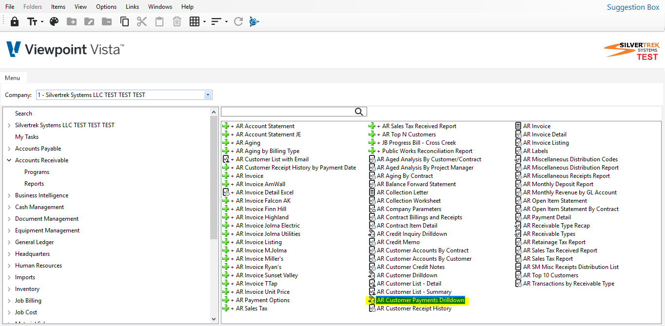Open AR Monthly Deposit Report
Image resolution: width=665 pixels, height=326 pixels.
558,184
